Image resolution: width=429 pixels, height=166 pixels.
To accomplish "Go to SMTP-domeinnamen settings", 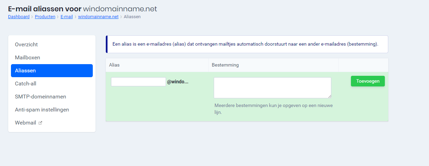I will pyautogui.click(x=40, y=97).
